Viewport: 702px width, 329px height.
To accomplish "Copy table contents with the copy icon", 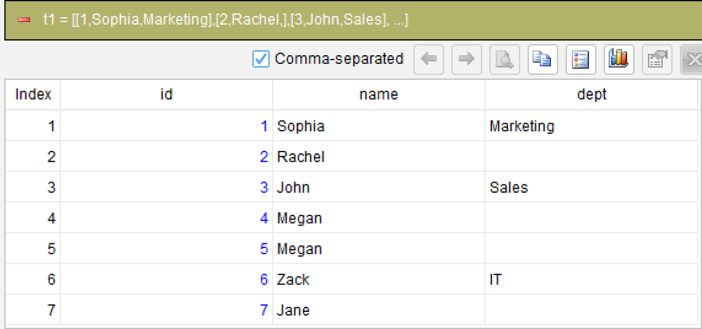I will pos(543,59).
